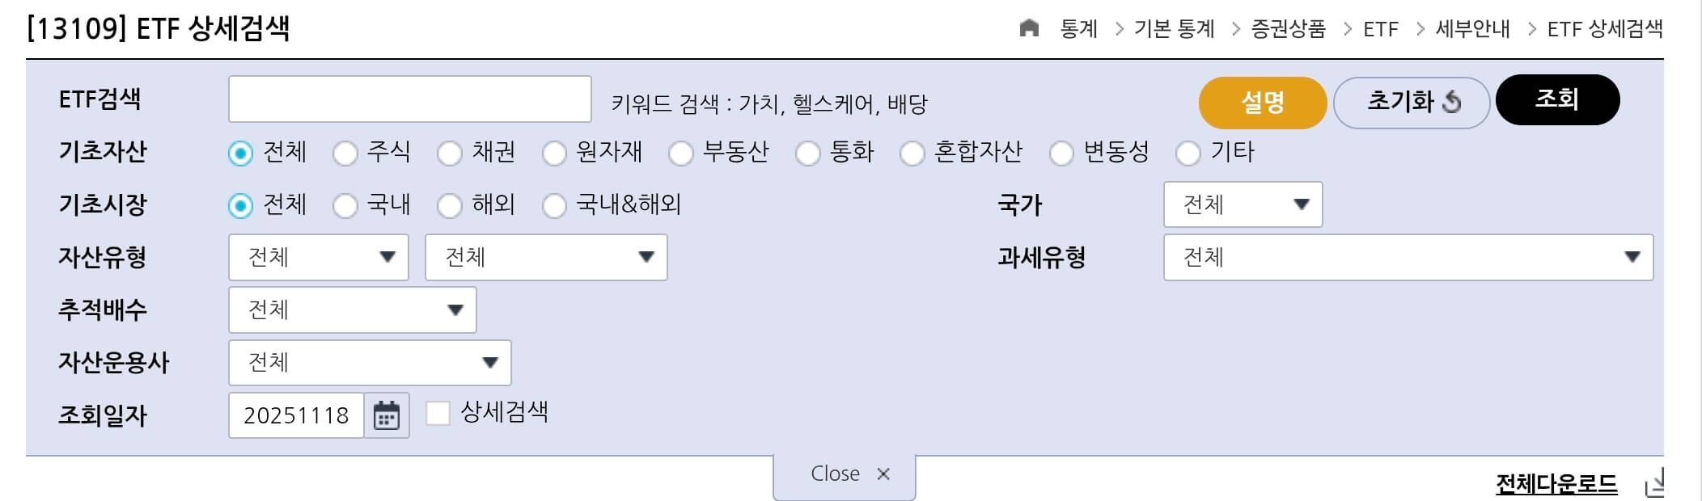
Task: Click the yellow 설명 button
Action: [1262, 103]
